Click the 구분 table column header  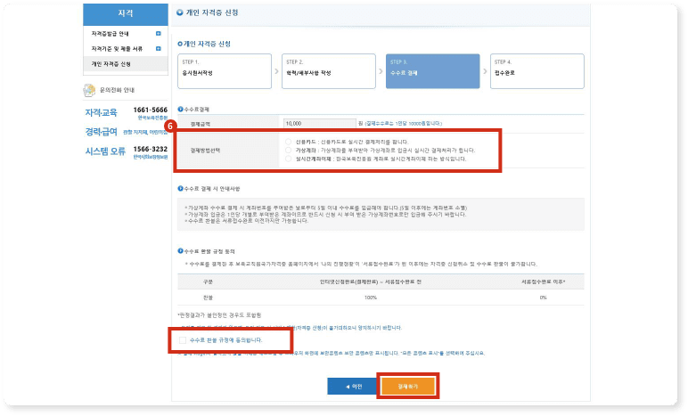(208, 281)
